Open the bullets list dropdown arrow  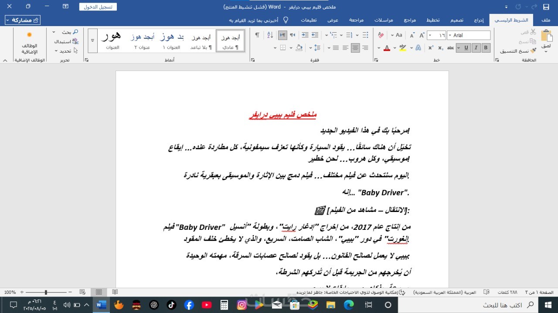tap(357, 35)
